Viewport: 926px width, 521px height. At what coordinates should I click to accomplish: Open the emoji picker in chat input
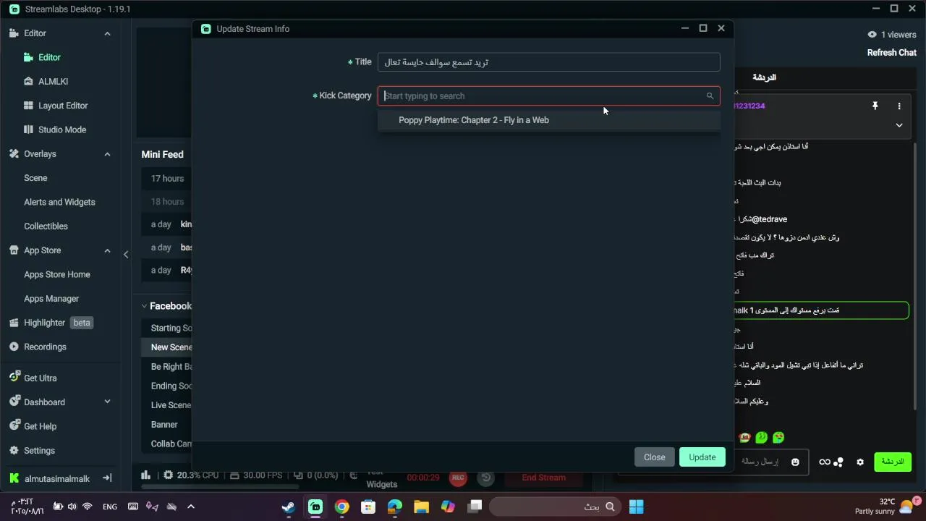pyautogui.click(x=795, y=462)
